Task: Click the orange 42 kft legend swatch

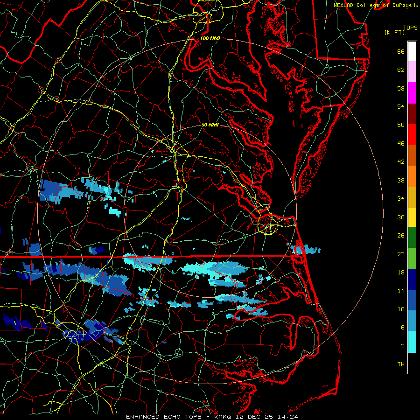Action: click(412, 176)
